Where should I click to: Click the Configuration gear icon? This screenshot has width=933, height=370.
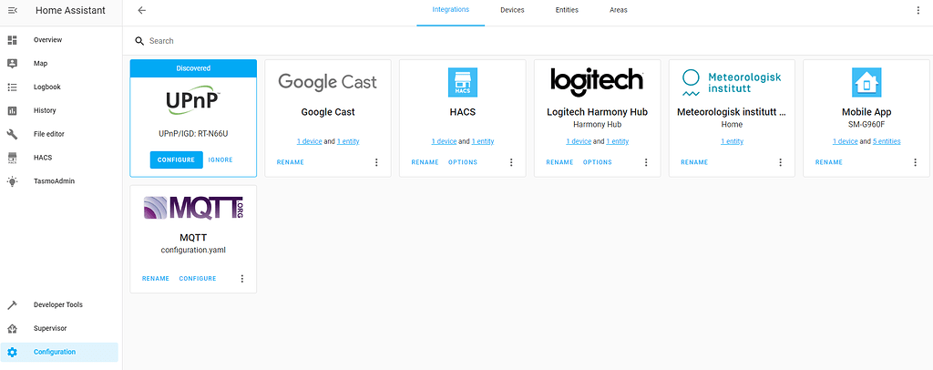[12, 352]
